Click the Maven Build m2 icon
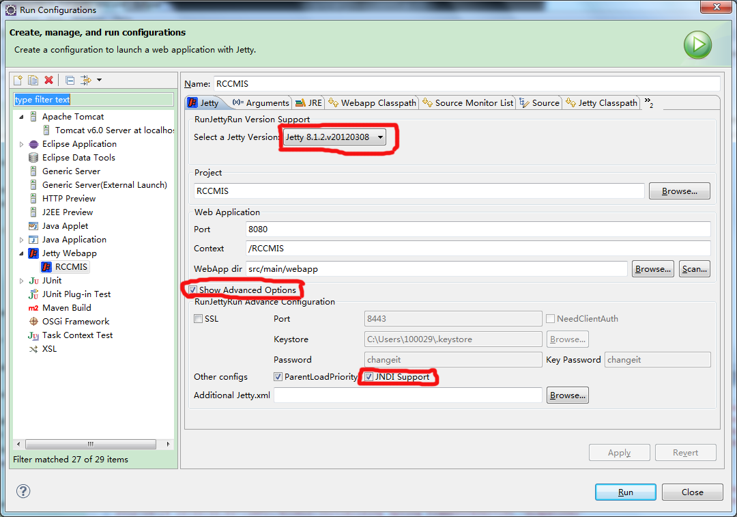The width and height of the screenshot is (737, 517). pos(33,307)
